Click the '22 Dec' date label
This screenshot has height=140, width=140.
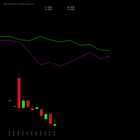(41, 133)
